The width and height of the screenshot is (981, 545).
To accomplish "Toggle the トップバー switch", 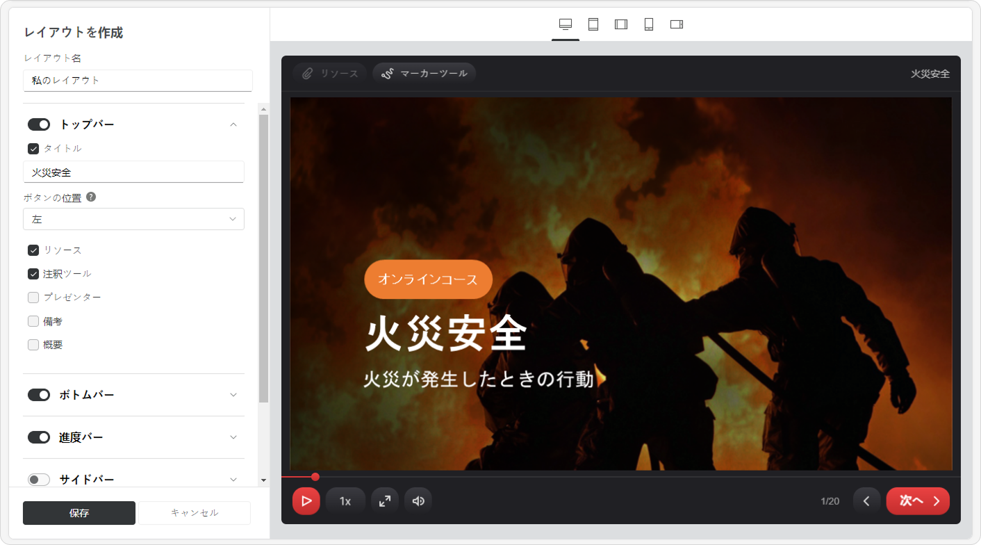I will pos(39,124).
